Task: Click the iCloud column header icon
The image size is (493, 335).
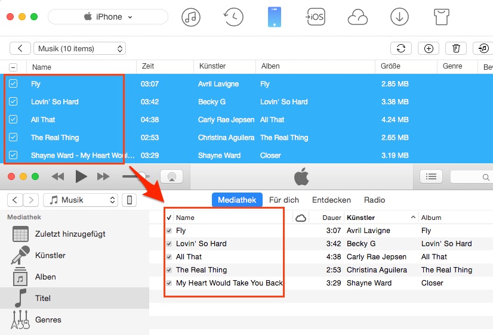Action: (301, 218)
